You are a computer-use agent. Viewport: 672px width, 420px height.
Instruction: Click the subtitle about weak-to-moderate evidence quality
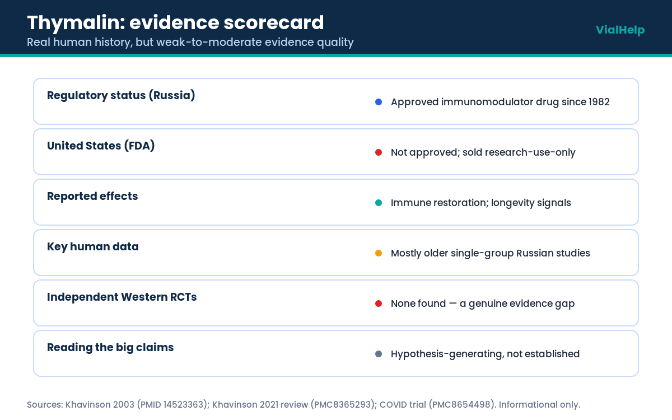coord(190,42)
